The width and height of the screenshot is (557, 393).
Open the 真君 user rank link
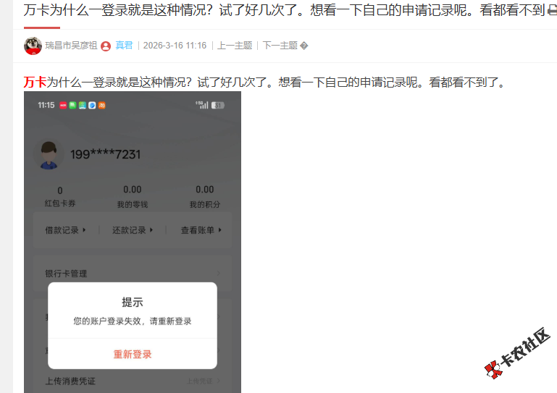point(124,46)
